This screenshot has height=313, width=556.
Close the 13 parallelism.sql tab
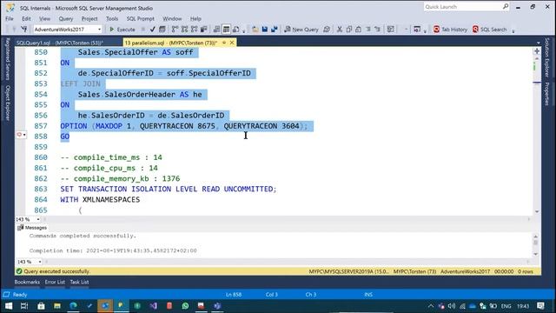pyautogui.click(x=232, y=43)
